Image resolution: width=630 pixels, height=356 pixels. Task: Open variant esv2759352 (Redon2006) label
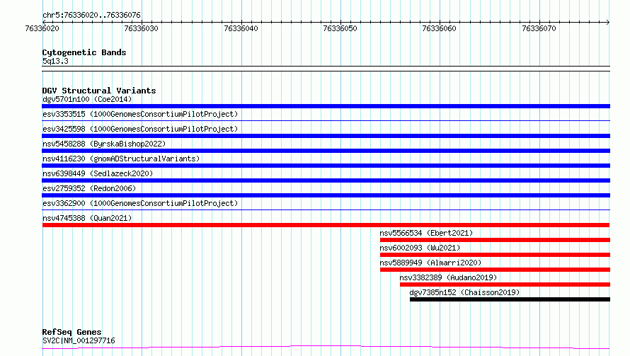tap(89, 188)
